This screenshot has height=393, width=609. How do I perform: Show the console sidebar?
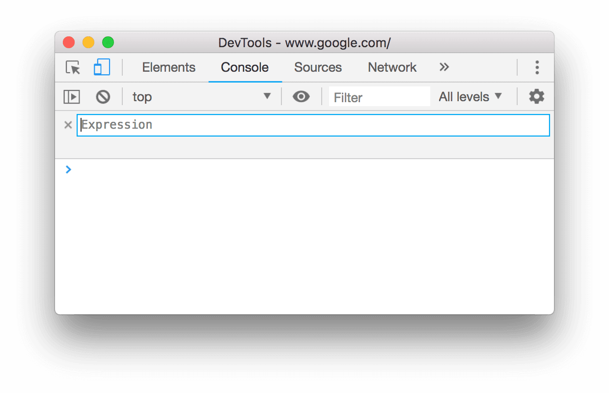click(72, 96)
